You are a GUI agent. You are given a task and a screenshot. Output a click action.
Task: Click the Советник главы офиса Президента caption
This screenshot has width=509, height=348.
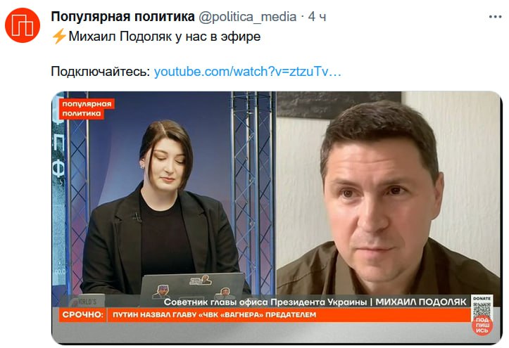265,302
